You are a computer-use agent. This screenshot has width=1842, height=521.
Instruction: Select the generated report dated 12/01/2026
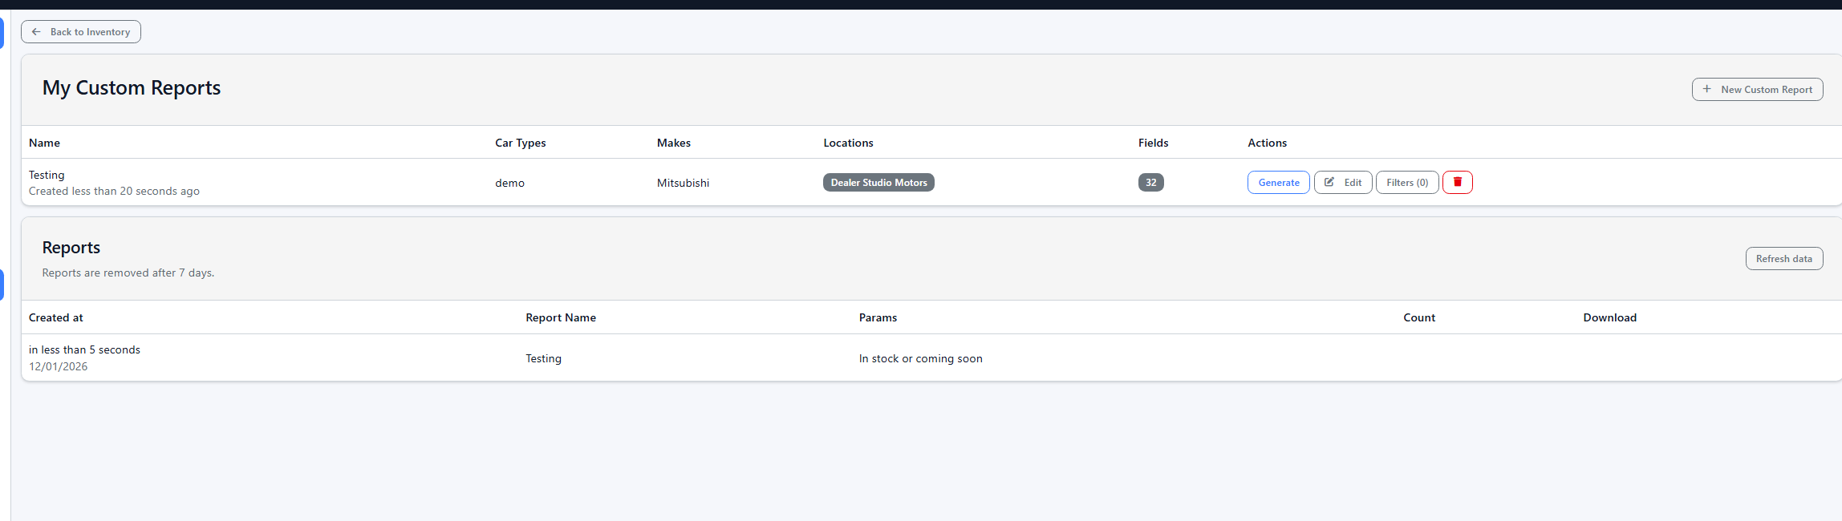click(x=931, y=357)
